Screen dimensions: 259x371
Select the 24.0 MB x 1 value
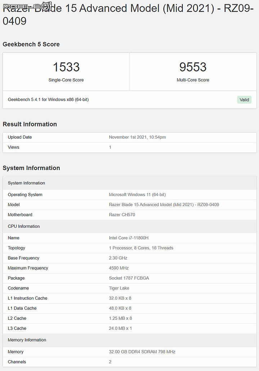[120, 328]
